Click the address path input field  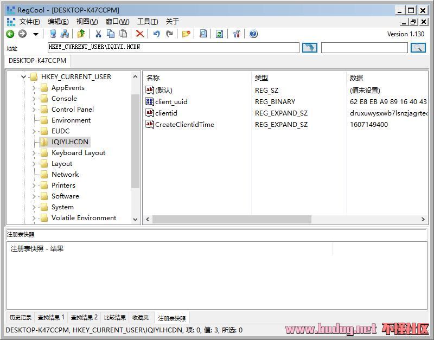174,48
